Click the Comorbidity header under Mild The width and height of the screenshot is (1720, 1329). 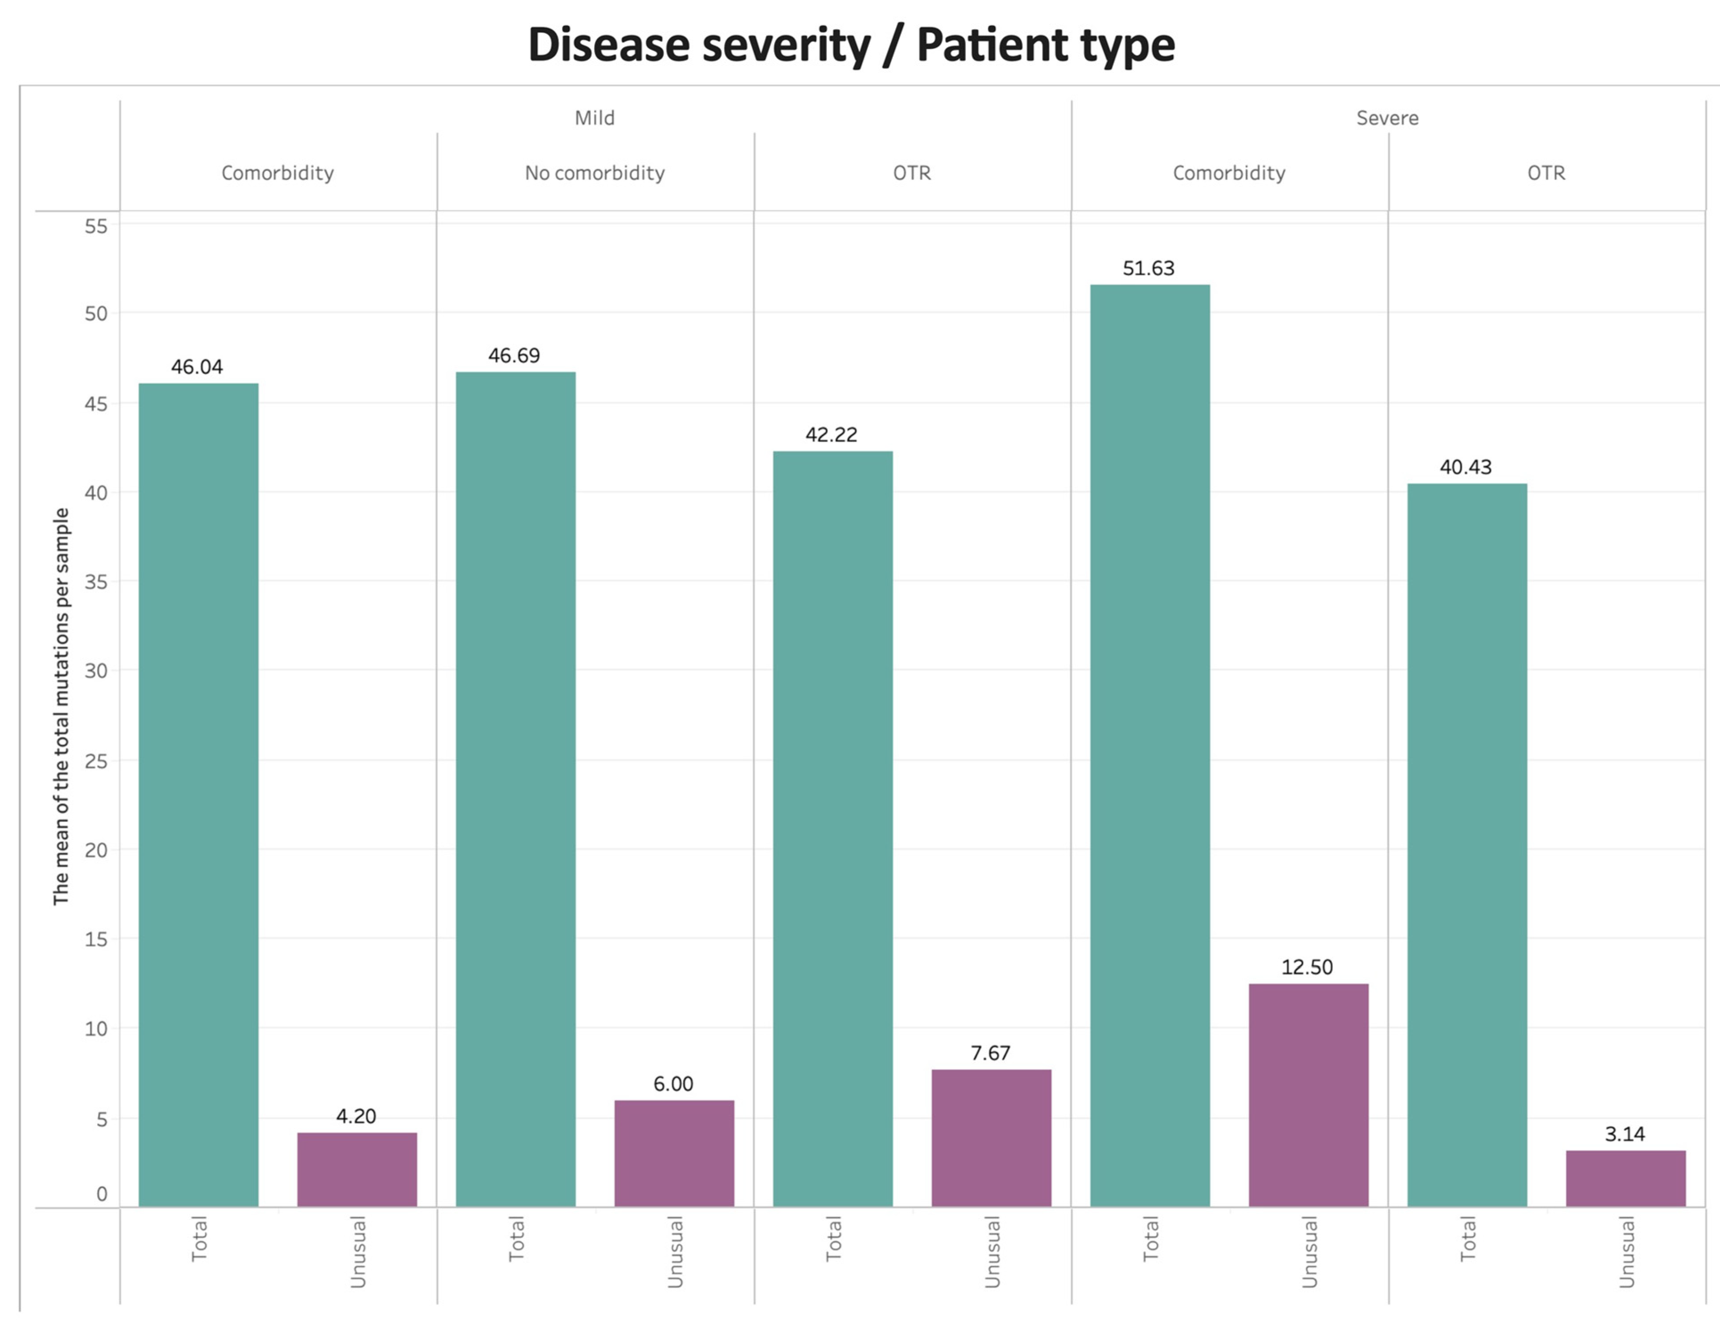pyautogui.click(x=277, y=173)
